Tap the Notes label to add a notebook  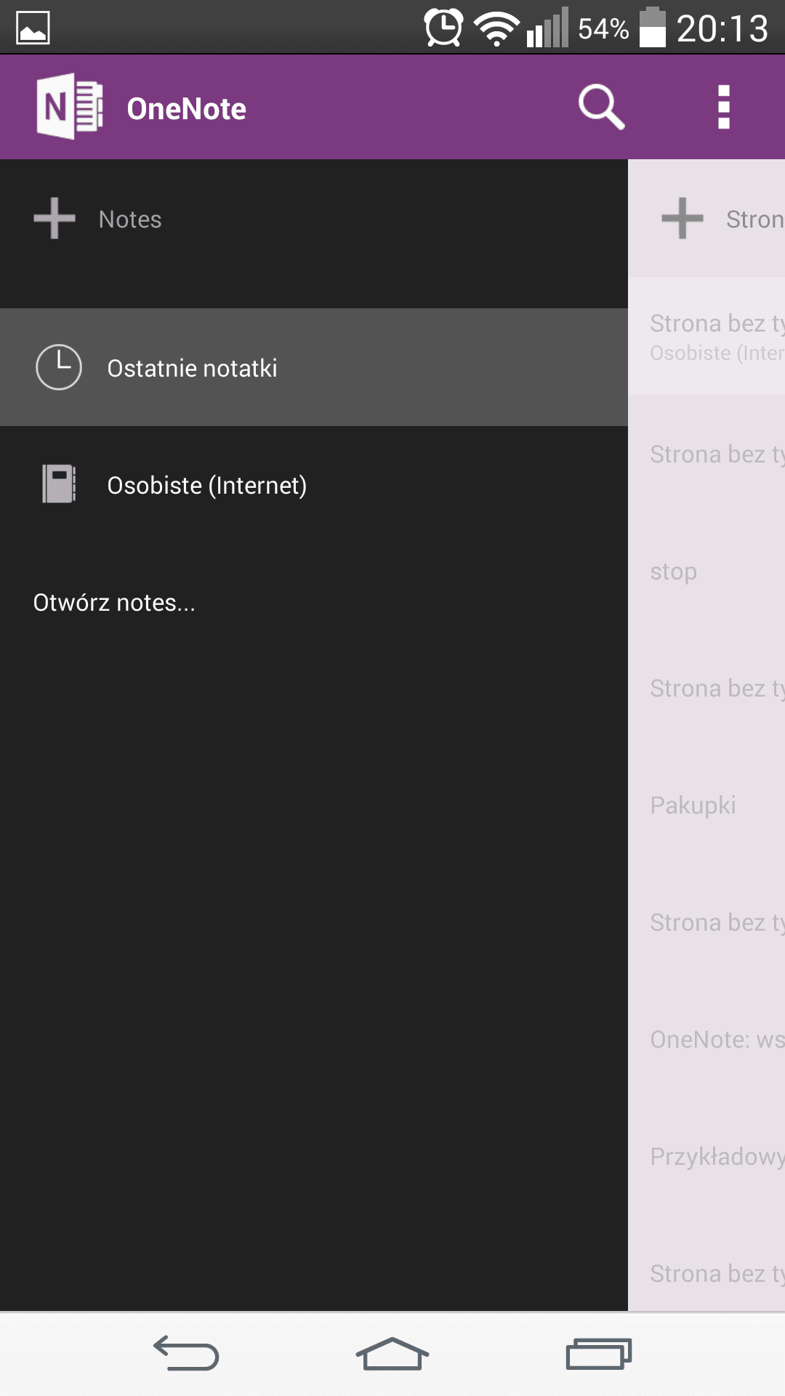point(130,220)
